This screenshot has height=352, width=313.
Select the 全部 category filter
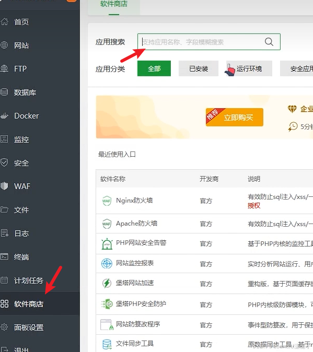154,68
